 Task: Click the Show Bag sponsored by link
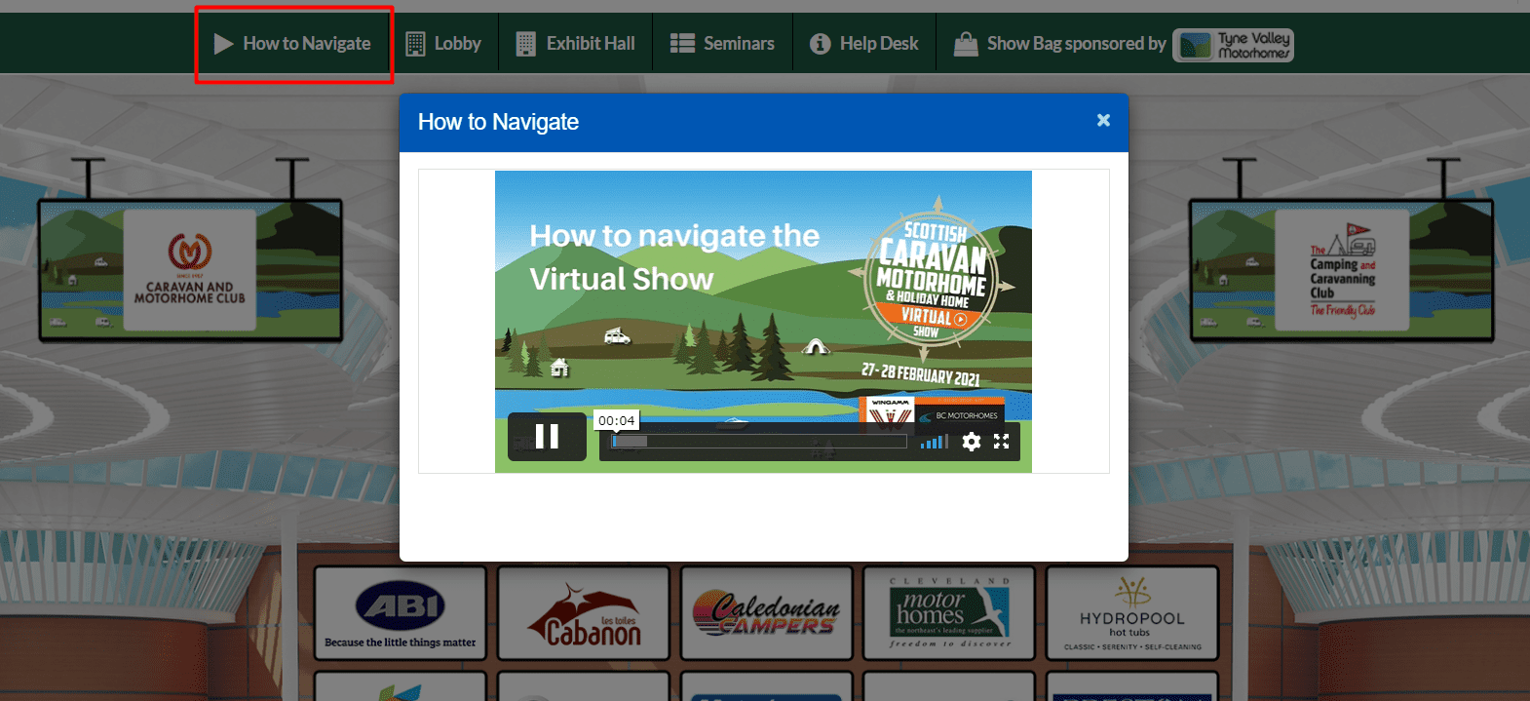(x=1060, y=43)
